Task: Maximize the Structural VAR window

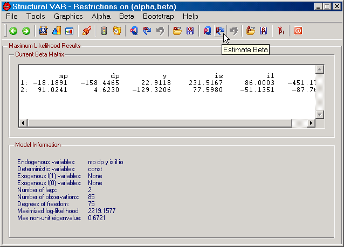Action: [x=327, y=6]
